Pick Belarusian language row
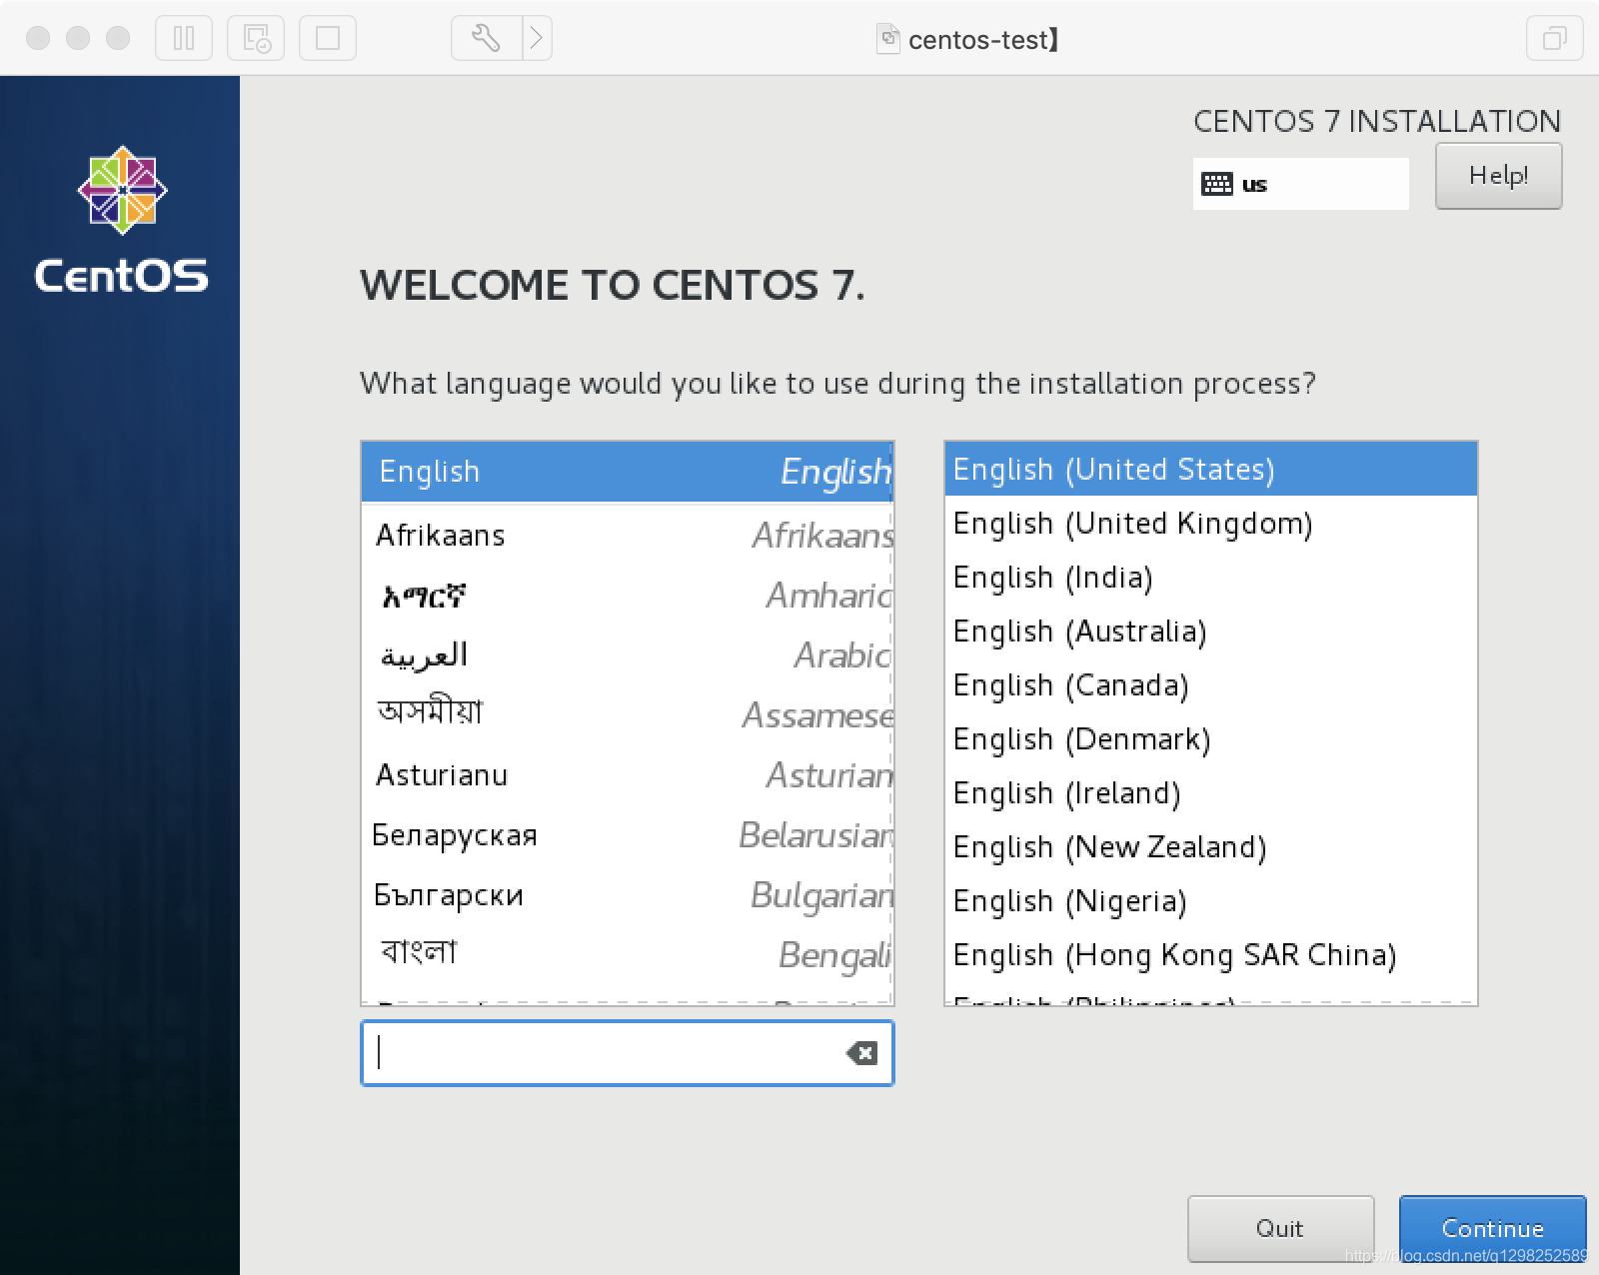This screenshot has height=1275, width=1599. pos(627,835)
